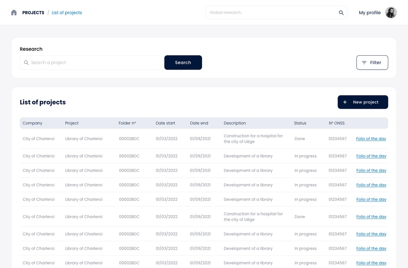Open Folio of the day in first row
Image resolution: width=408 pixels, height=268 pixels.
click(371, 139)
